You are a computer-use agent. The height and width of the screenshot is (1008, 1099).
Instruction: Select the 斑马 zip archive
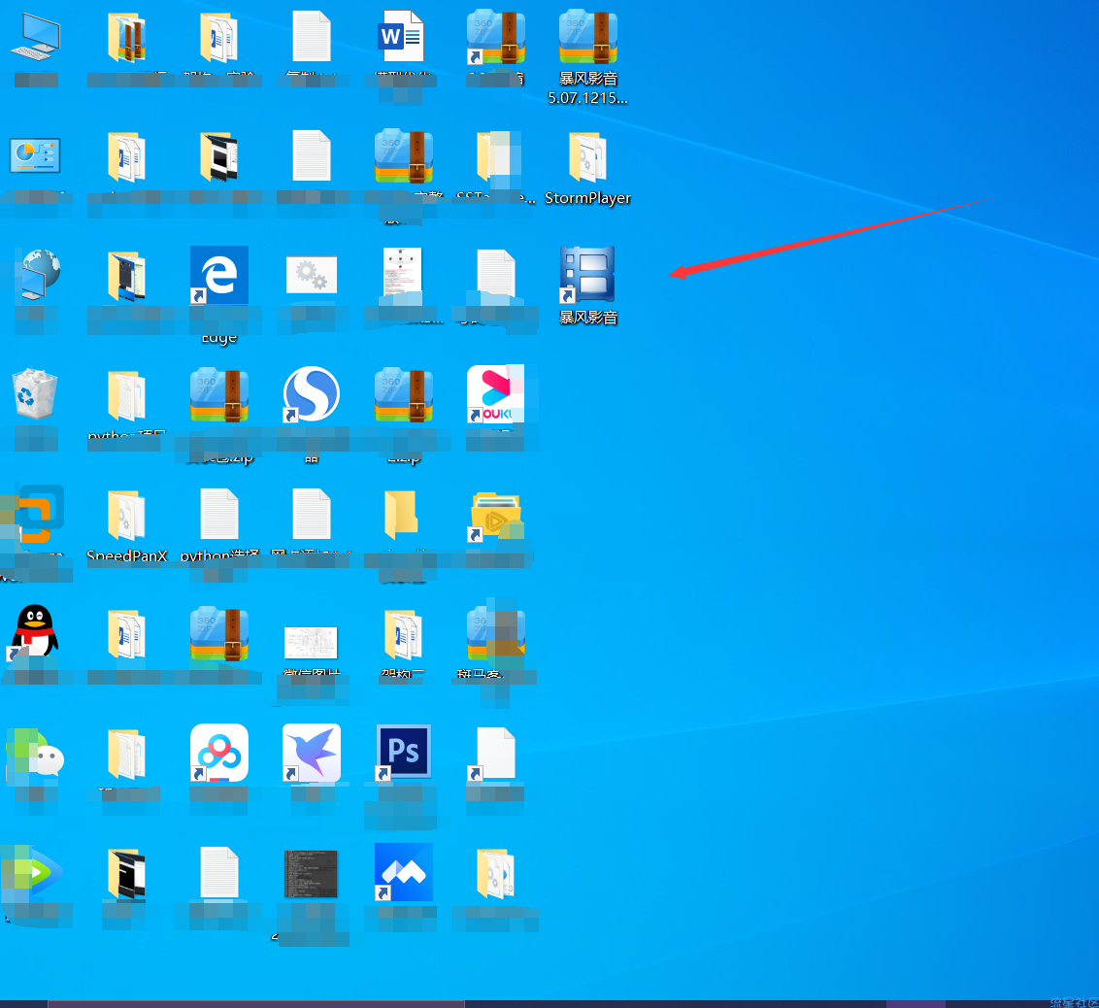(x=495, y=633)
